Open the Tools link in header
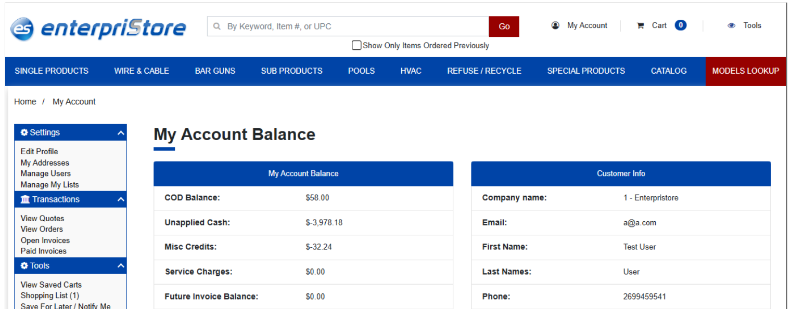The height and width of the screenshot is (309, 791). (752, 25)
